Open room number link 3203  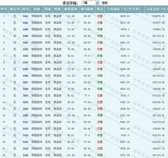tap(26, 96)
